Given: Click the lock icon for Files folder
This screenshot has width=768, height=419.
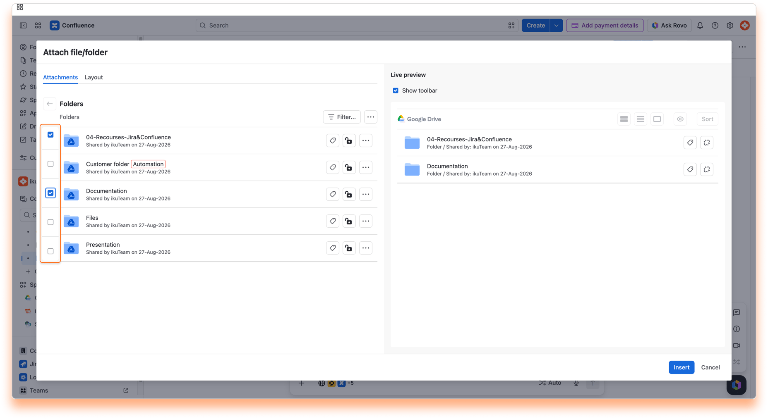Looking at the screenshot, I should (x=349, y=221).
